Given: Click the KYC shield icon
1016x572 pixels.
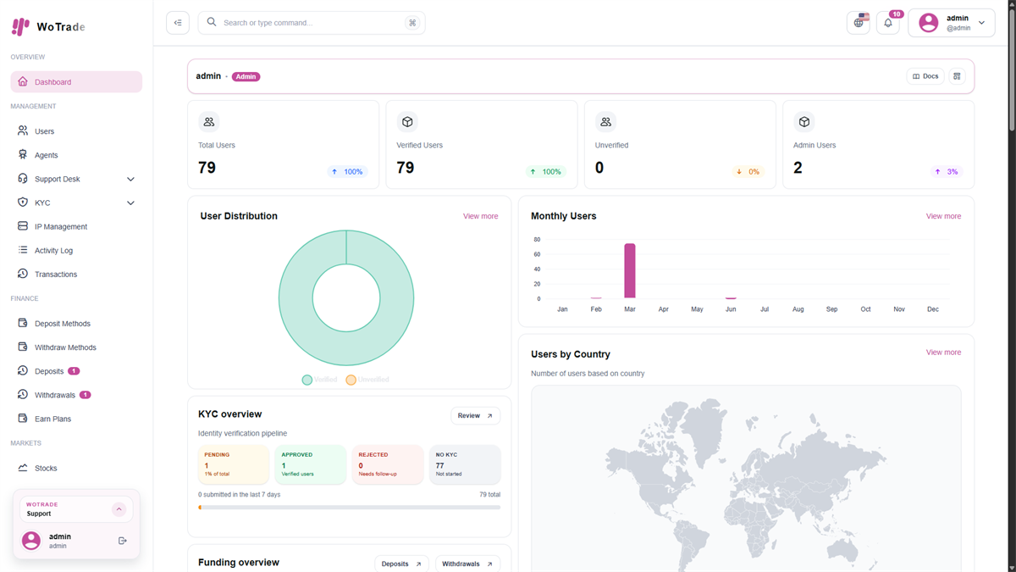Looking at the screenshot, I should pos(23,203).
